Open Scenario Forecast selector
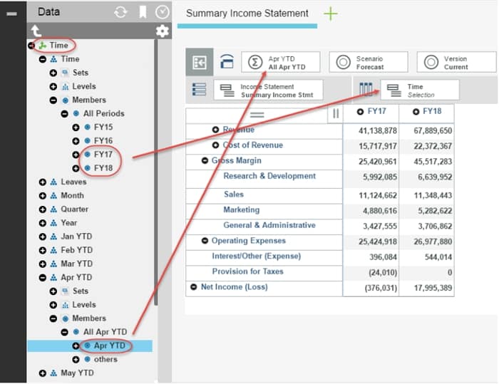The width and height of the screenshot is (499, 384). [368, 62]
